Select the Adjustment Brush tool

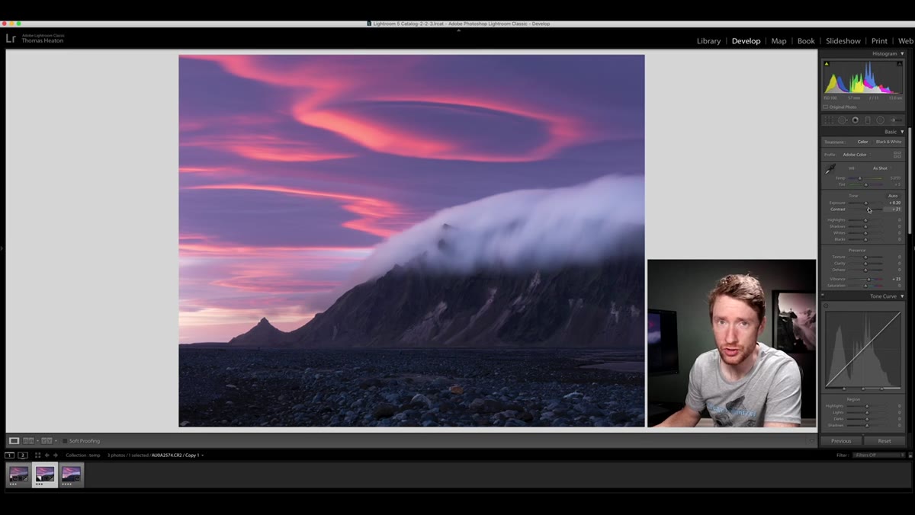(895, 120)
